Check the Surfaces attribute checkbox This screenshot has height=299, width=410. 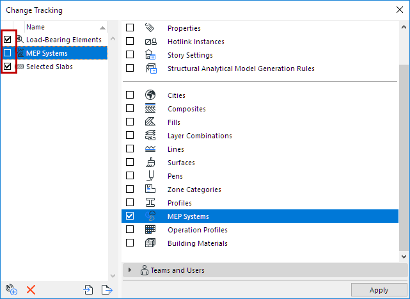pos(130,163)
